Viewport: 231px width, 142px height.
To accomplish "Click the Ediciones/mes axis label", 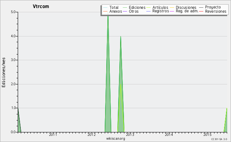I will point(3,73).
